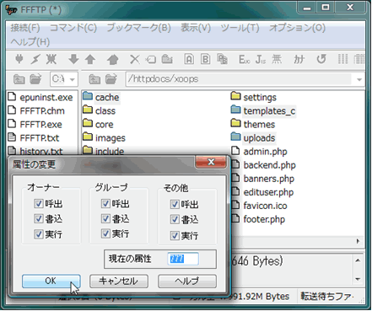This screenshot has width=372, height=311.
Task: Click local change folder icon
Action: (35, 79)
